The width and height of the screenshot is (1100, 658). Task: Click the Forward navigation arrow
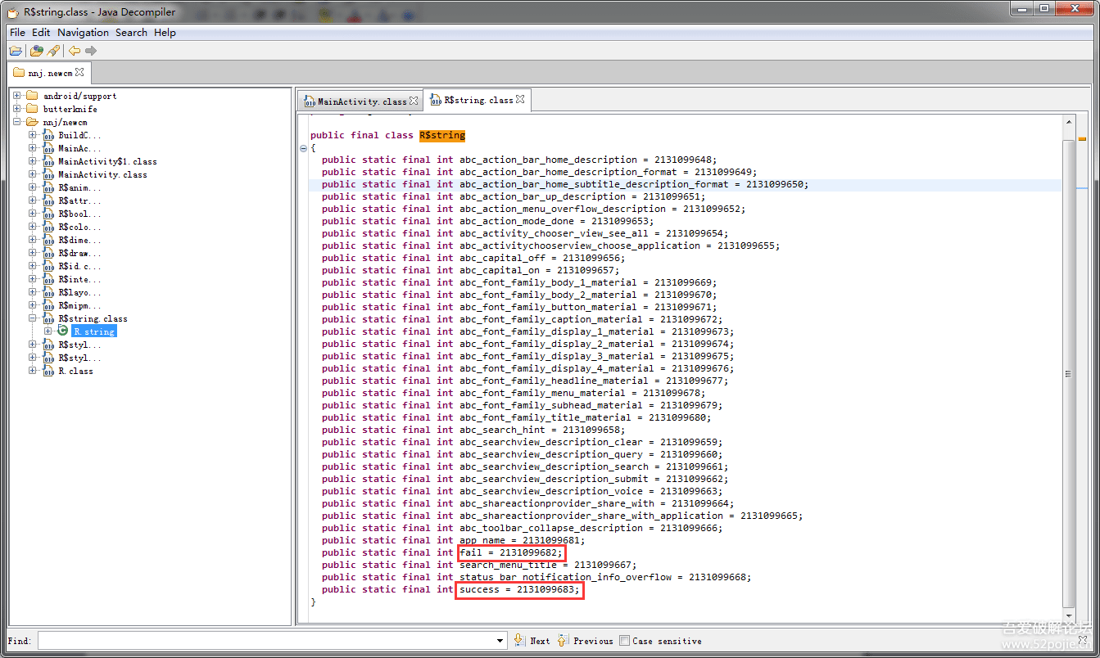pos(91,51)
